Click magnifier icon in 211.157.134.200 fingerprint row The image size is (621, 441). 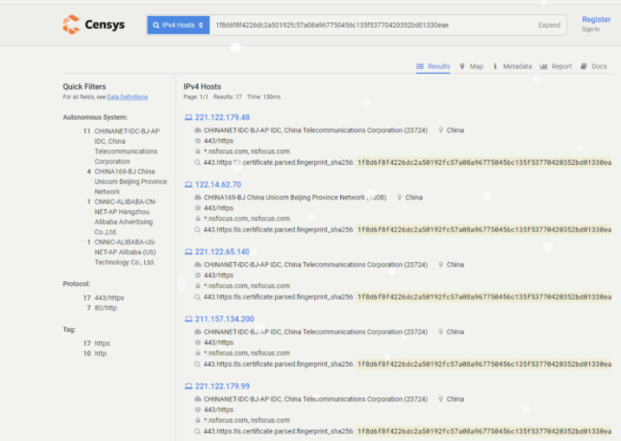[197, 364]
